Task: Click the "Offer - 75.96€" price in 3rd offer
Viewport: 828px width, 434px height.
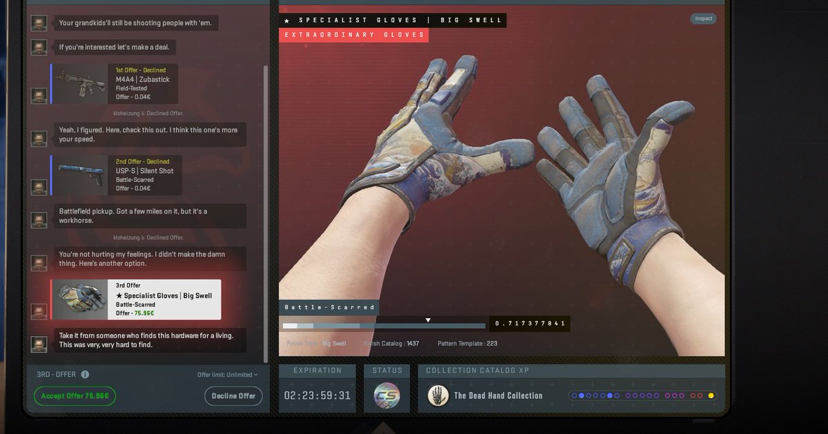Action: [x=135, y=313]
